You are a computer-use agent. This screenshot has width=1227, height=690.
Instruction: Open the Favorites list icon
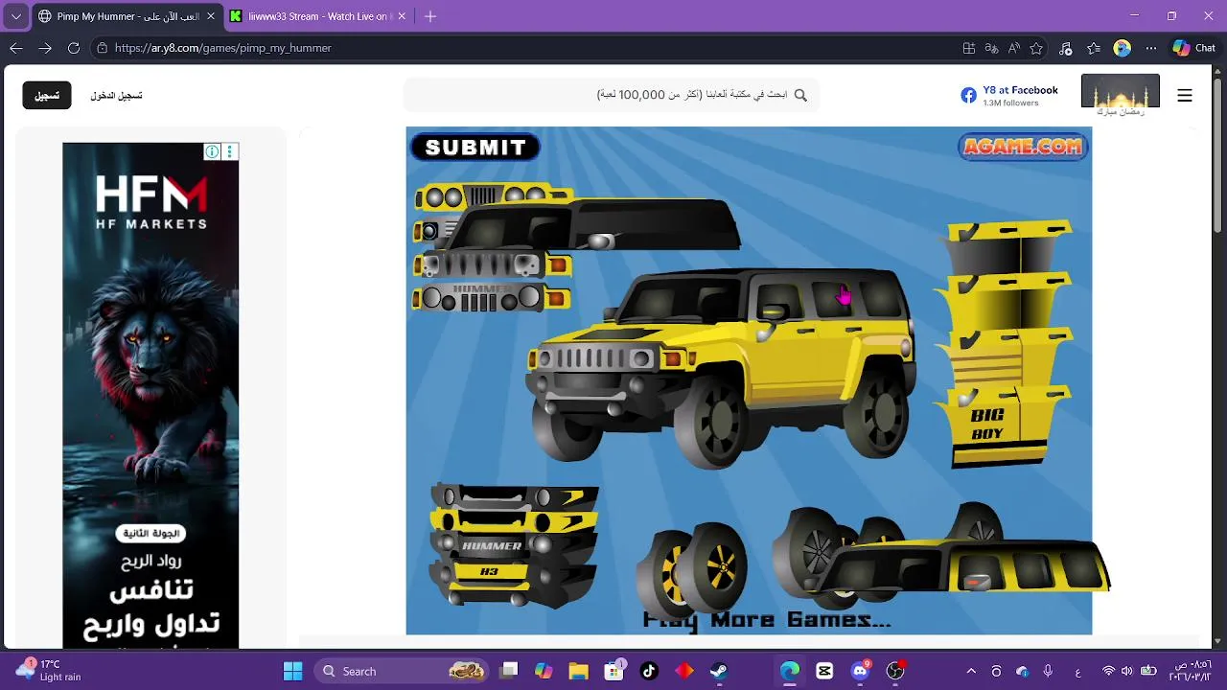1094,48
